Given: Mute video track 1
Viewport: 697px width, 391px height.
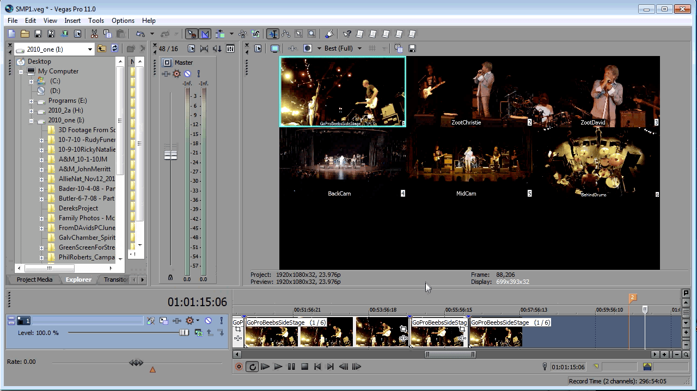Looking at the screenshot, I should (x=208, y=321).
